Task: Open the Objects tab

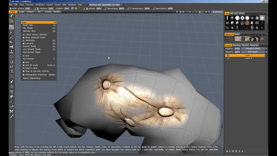Action: 245,45
